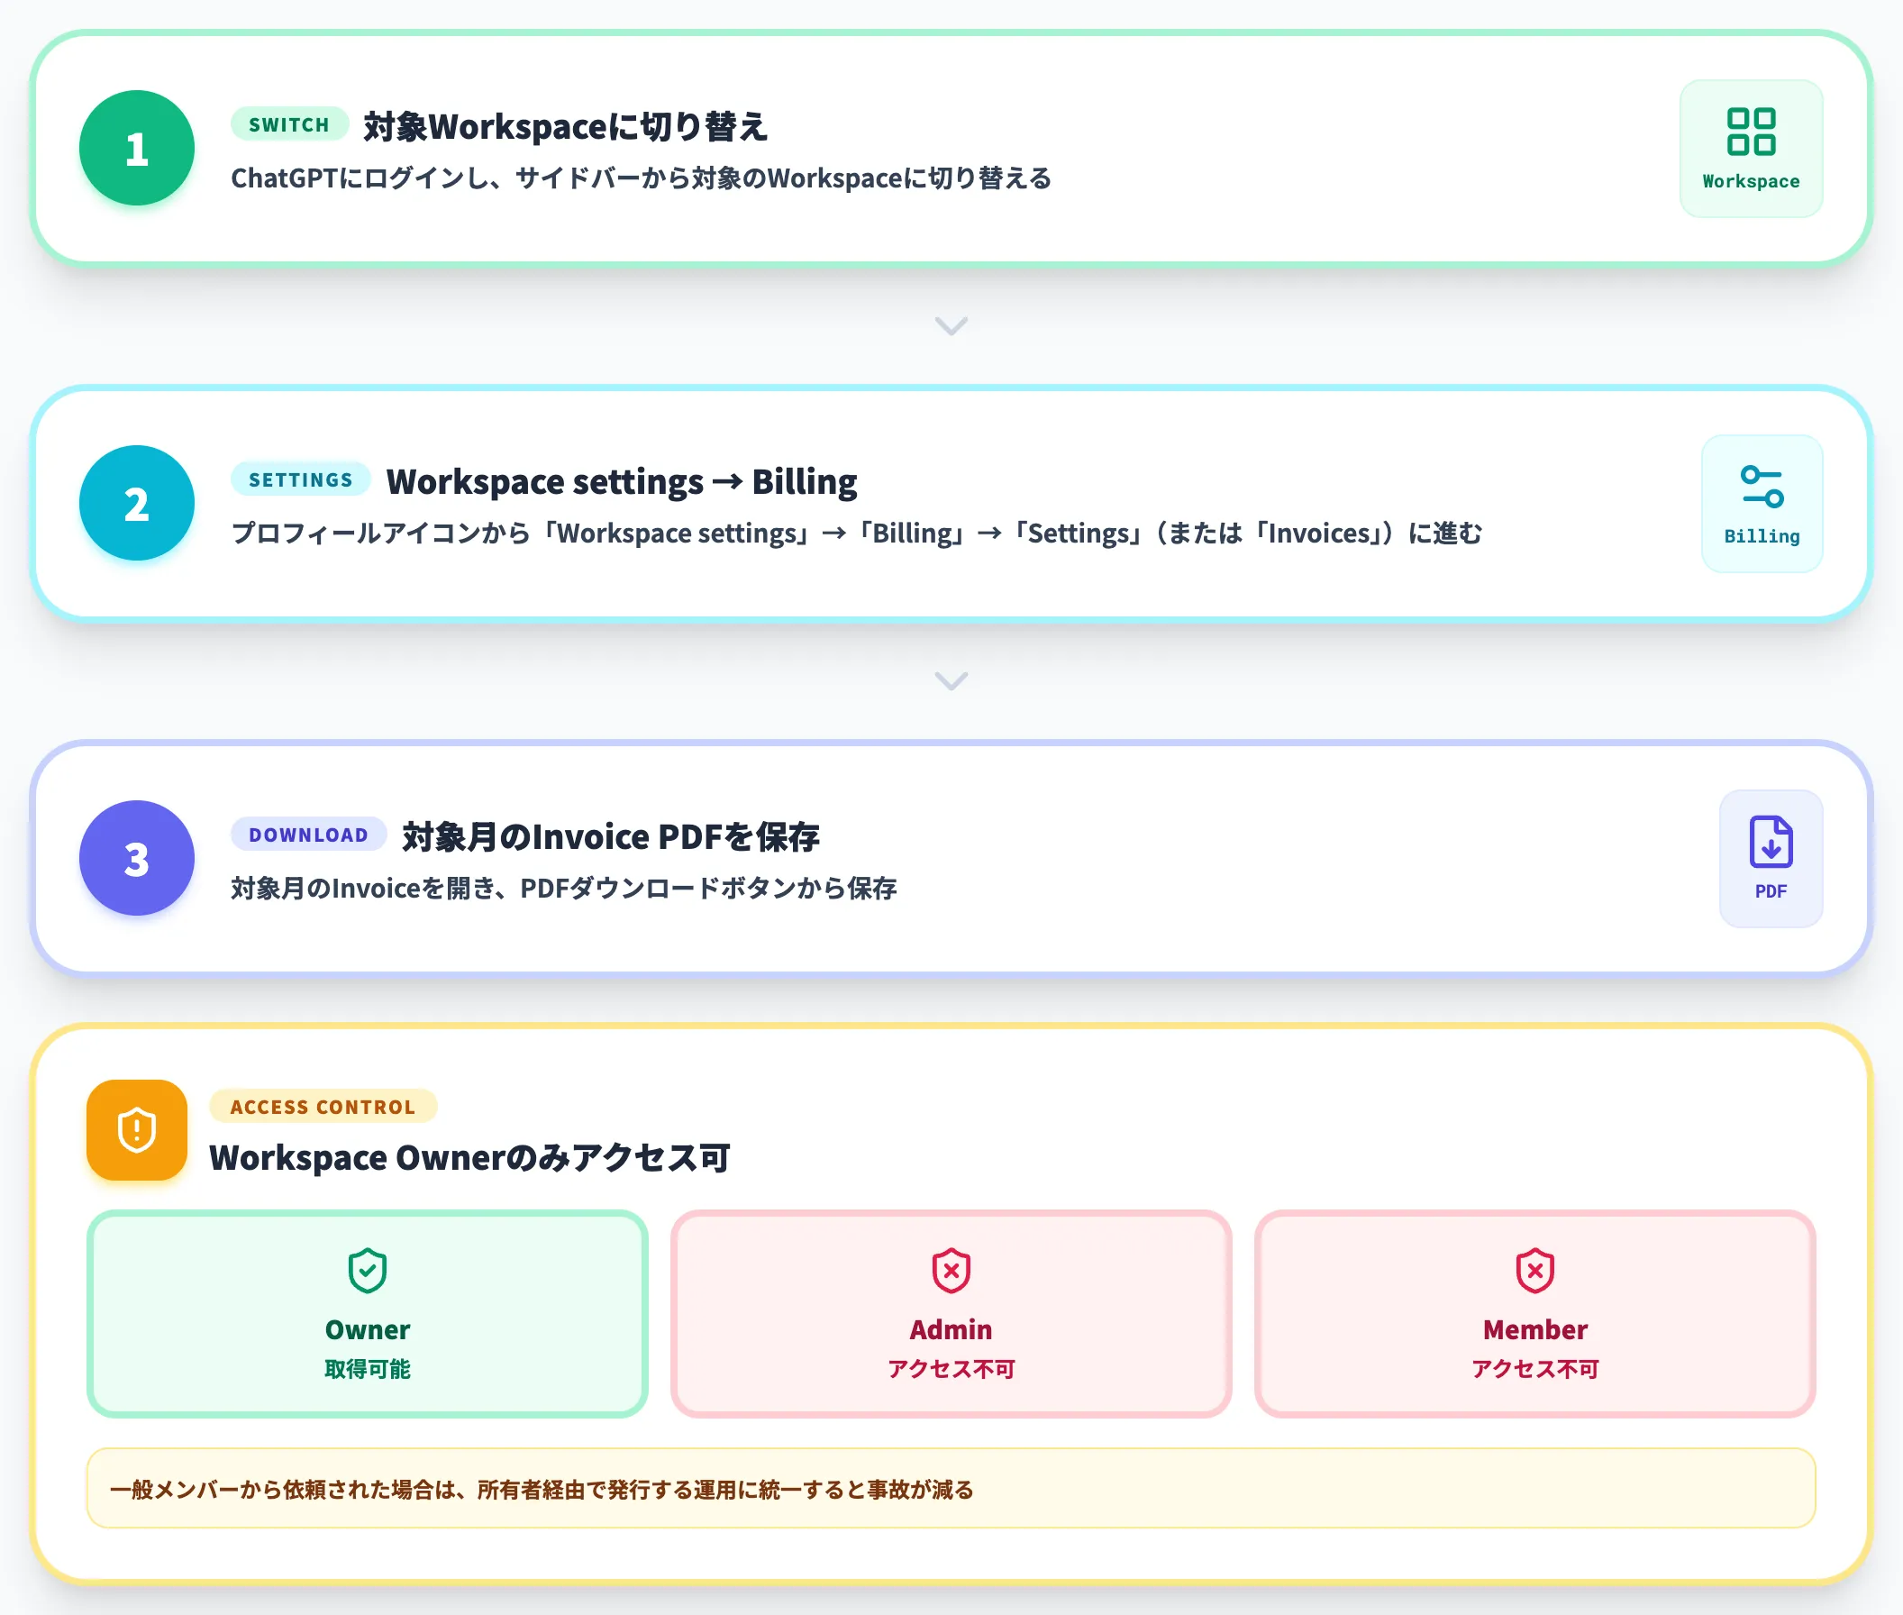1903x1615 pixels.
Task: Select the ACCESS CONTROL tag badge
Action: click(323, 1107)
